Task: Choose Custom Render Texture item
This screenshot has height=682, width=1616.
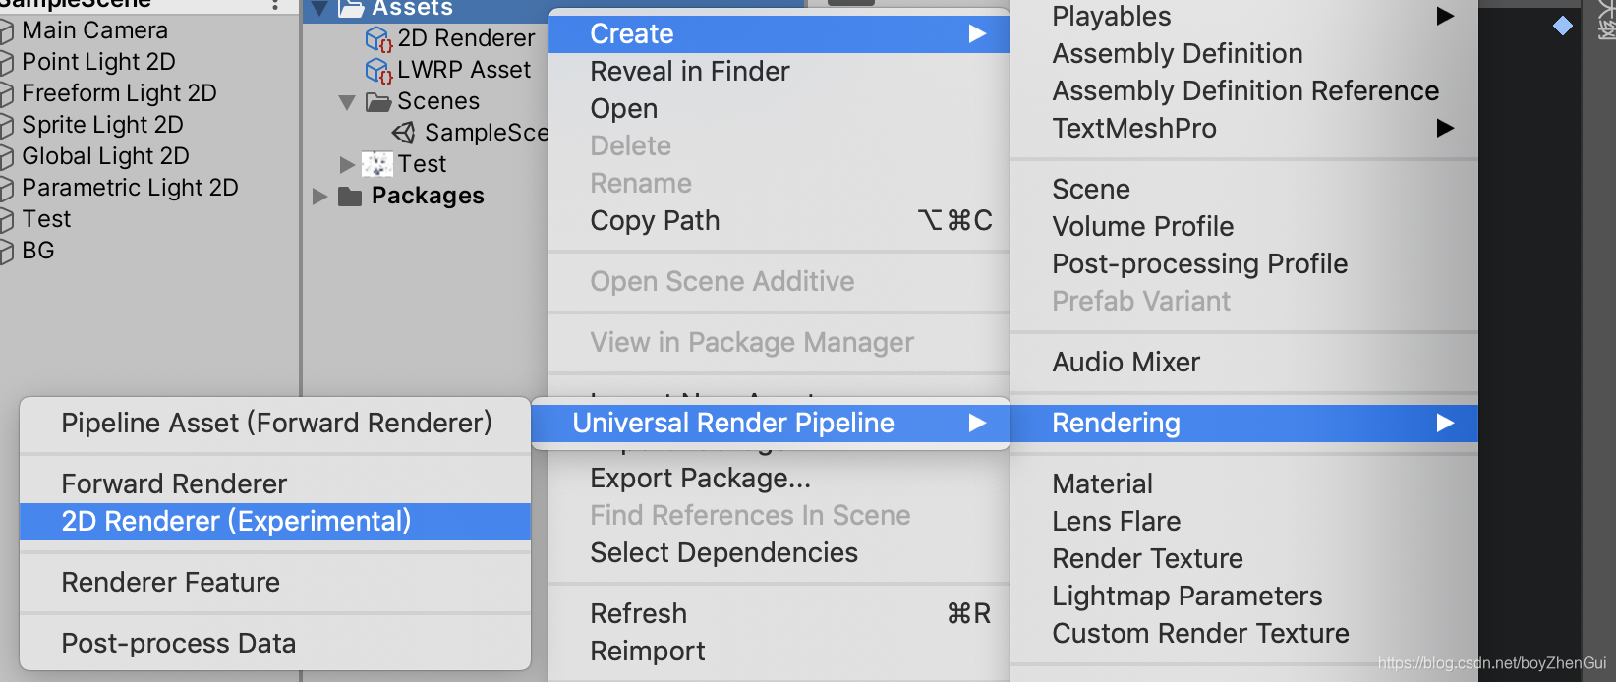Action: click(x=1244, y=633)
